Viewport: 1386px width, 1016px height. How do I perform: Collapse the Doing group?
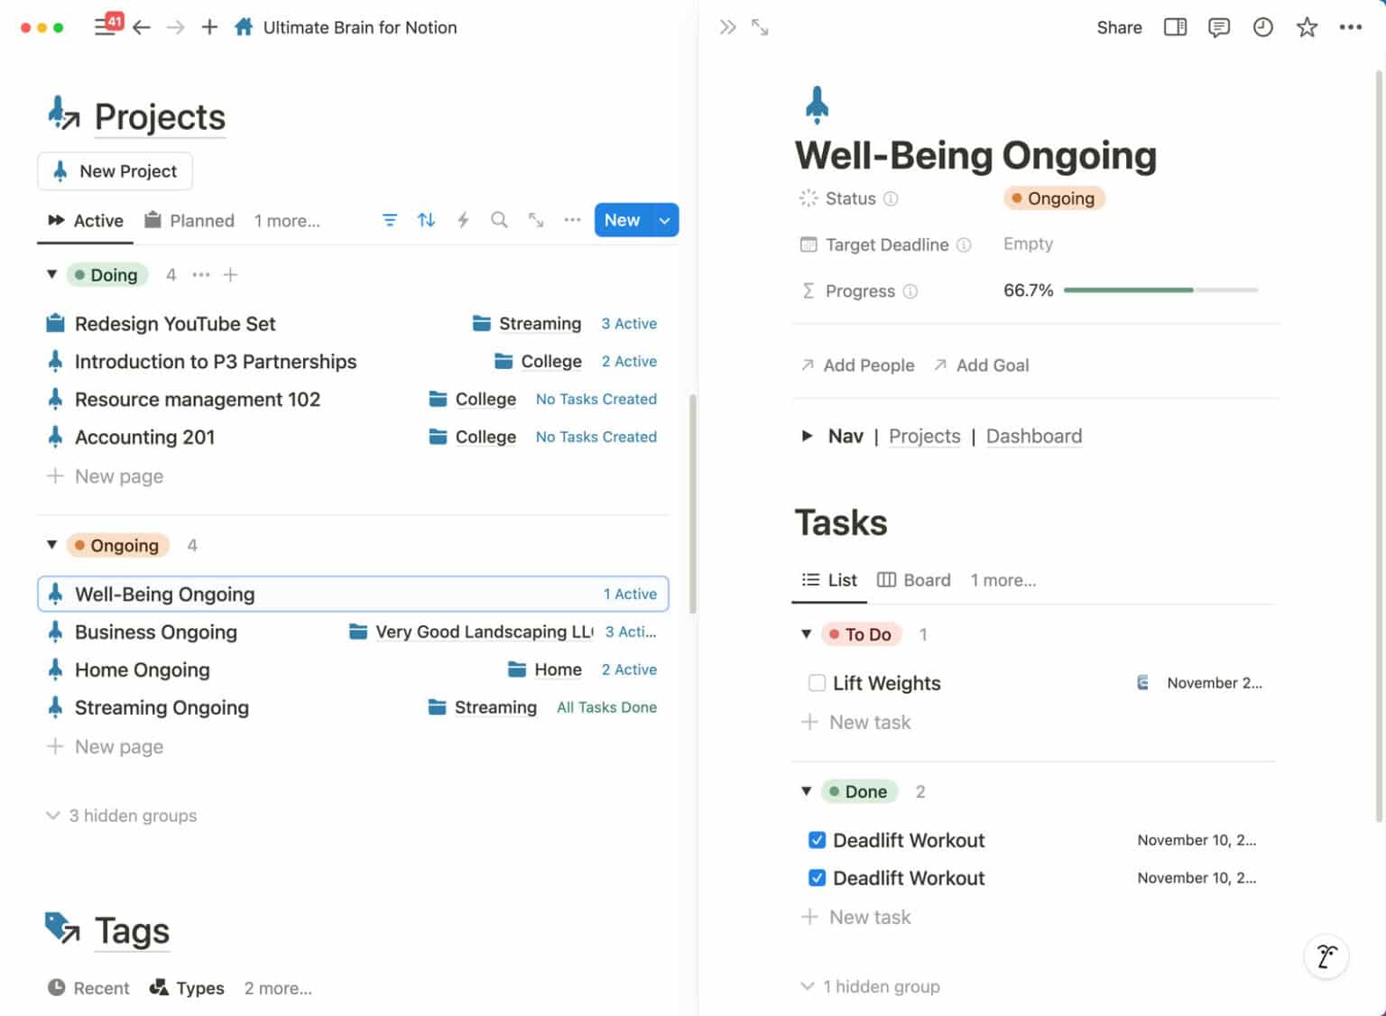click(52, 274)
